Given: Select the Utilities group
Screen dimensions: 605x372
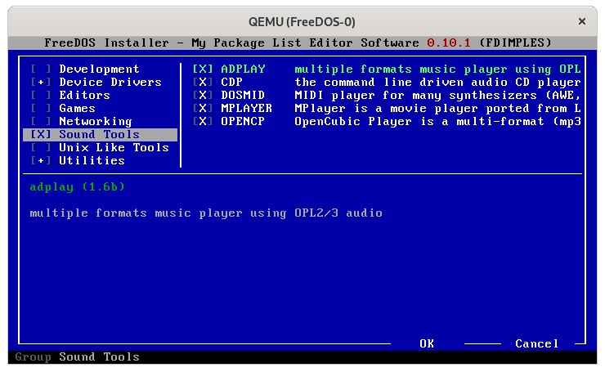Looking at the screenshot, I should point(92,161).
